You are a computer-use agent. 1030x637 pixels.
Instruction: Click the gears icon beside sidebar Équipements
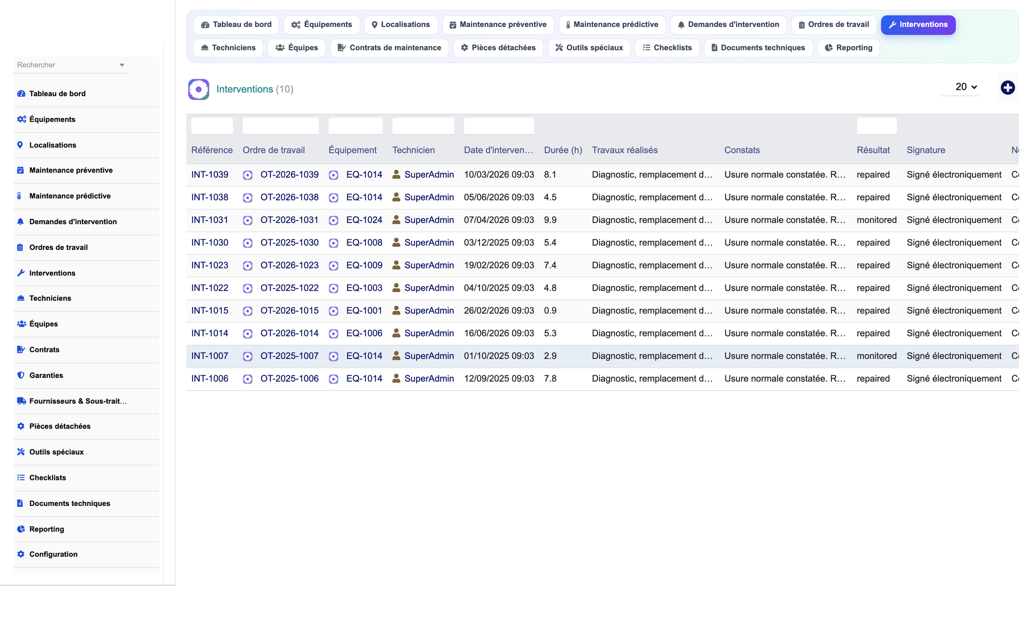(x=21, y=119)
